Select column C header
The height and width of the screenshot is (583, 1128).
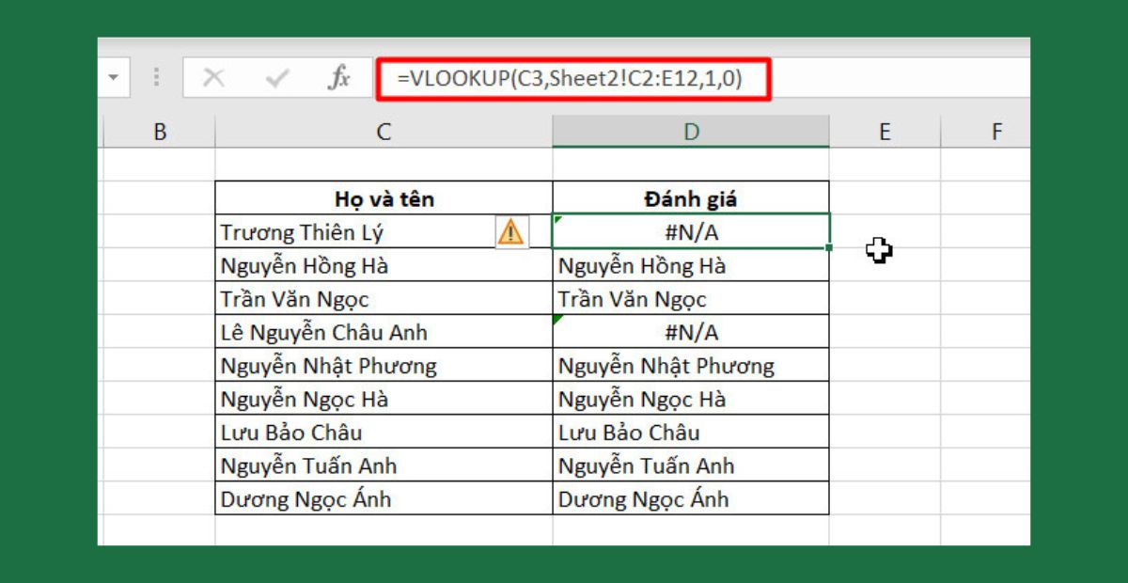point(384,132)
